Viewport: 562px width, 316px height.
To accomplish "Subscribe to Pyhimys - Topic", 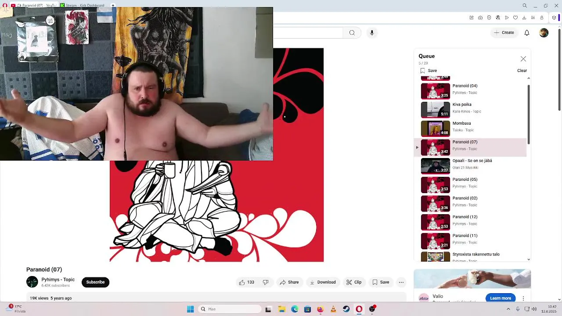I will 95,282.
